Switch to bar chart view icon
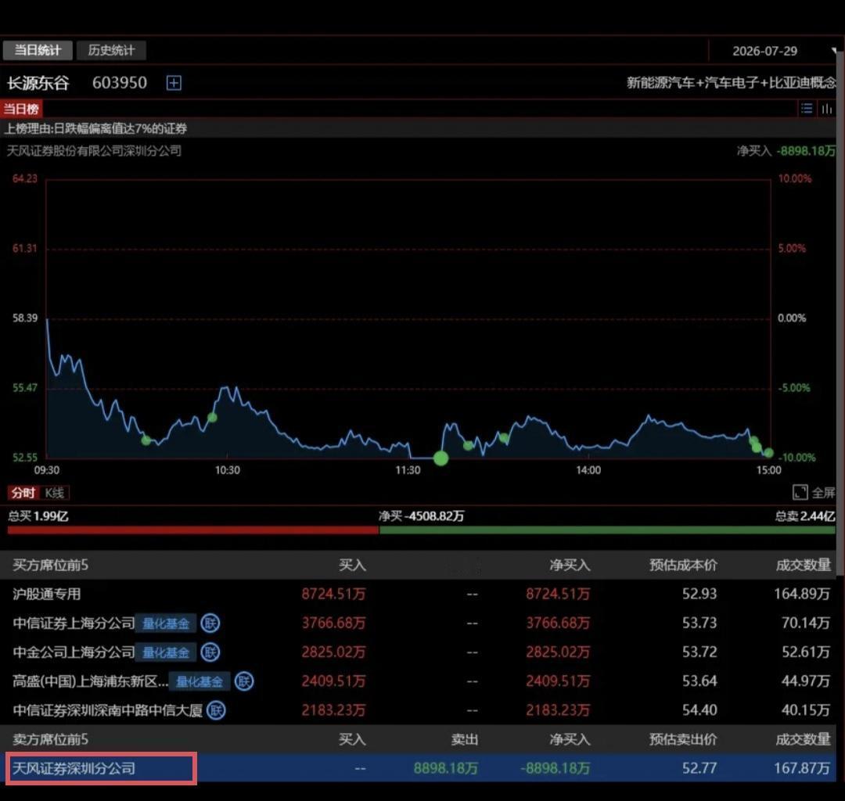This screenshot has width=845, height=801. click(827, 109)
